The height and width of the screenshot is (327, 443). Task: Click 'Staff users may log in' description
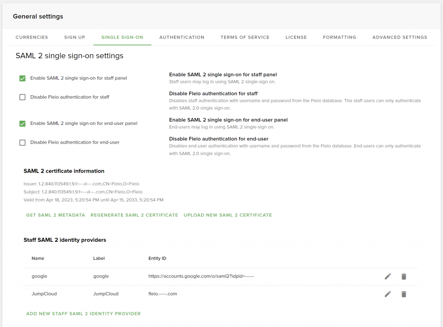222,82
